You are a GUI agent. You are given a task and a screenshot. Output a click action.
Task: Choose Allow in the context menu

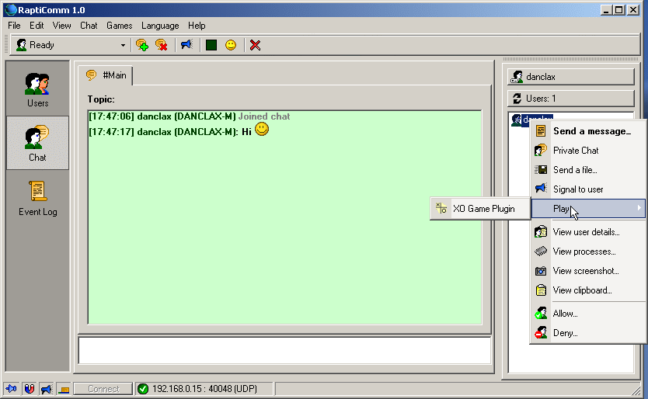click(588, 314)
